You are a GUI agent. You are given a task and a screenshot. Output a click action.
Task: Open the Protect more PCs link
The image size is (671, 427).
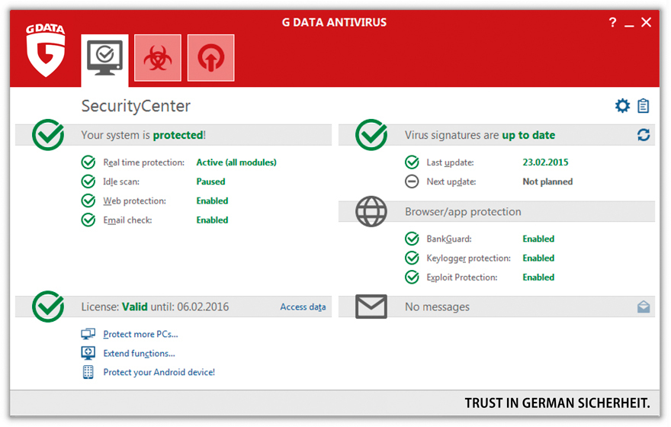pyautogui.click(x=140, y=334)
